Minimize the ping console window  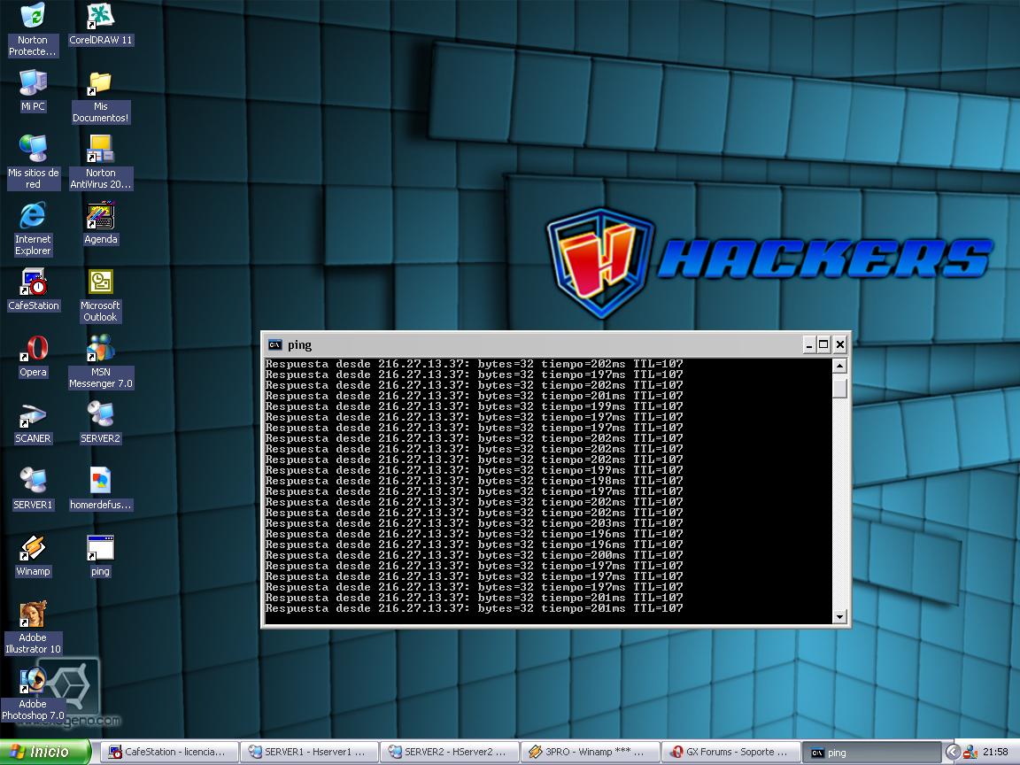click(x=808, y=344)
